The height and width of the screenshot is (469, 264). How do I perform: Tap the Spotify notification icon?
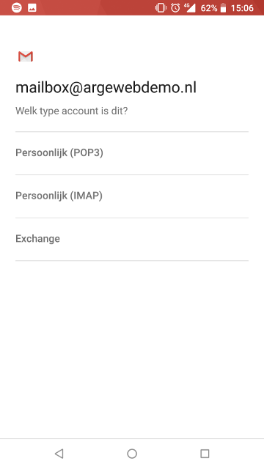[17, 8]
